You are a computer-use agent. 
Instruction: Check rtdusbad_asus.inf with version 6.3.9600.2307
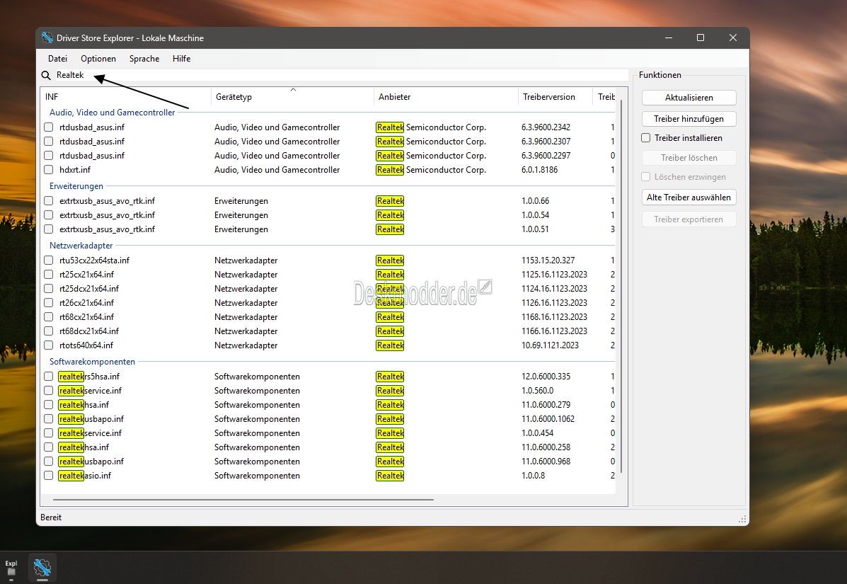click(x=49, y=142)
